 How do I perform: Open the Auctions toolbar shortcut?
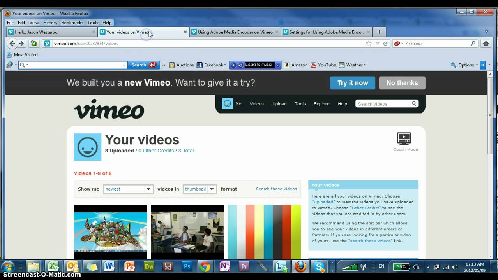[181, 65]
